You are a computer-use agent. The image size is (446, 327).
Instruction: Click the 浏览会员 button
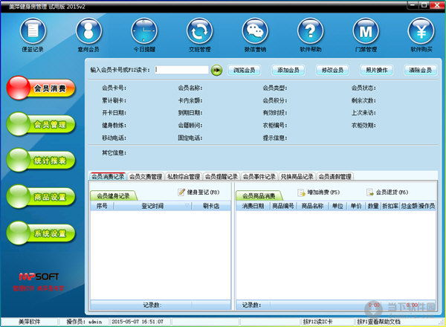pos(245,70)
